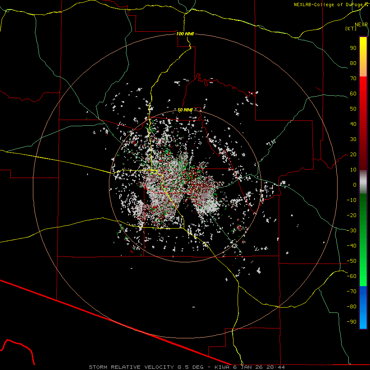Click the positive 20 knot scale label
The height and width of the screenshot is (370, 370).
pyautogui.click(x=353, y=154)
